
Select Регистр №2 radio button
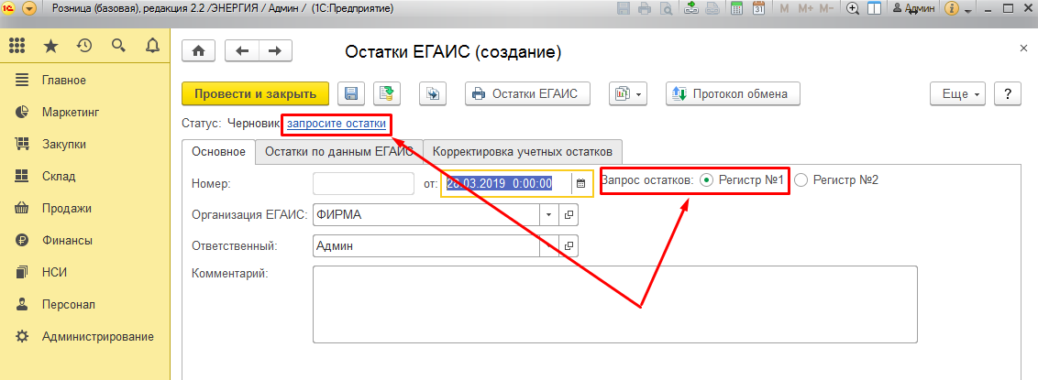(801, 179)
